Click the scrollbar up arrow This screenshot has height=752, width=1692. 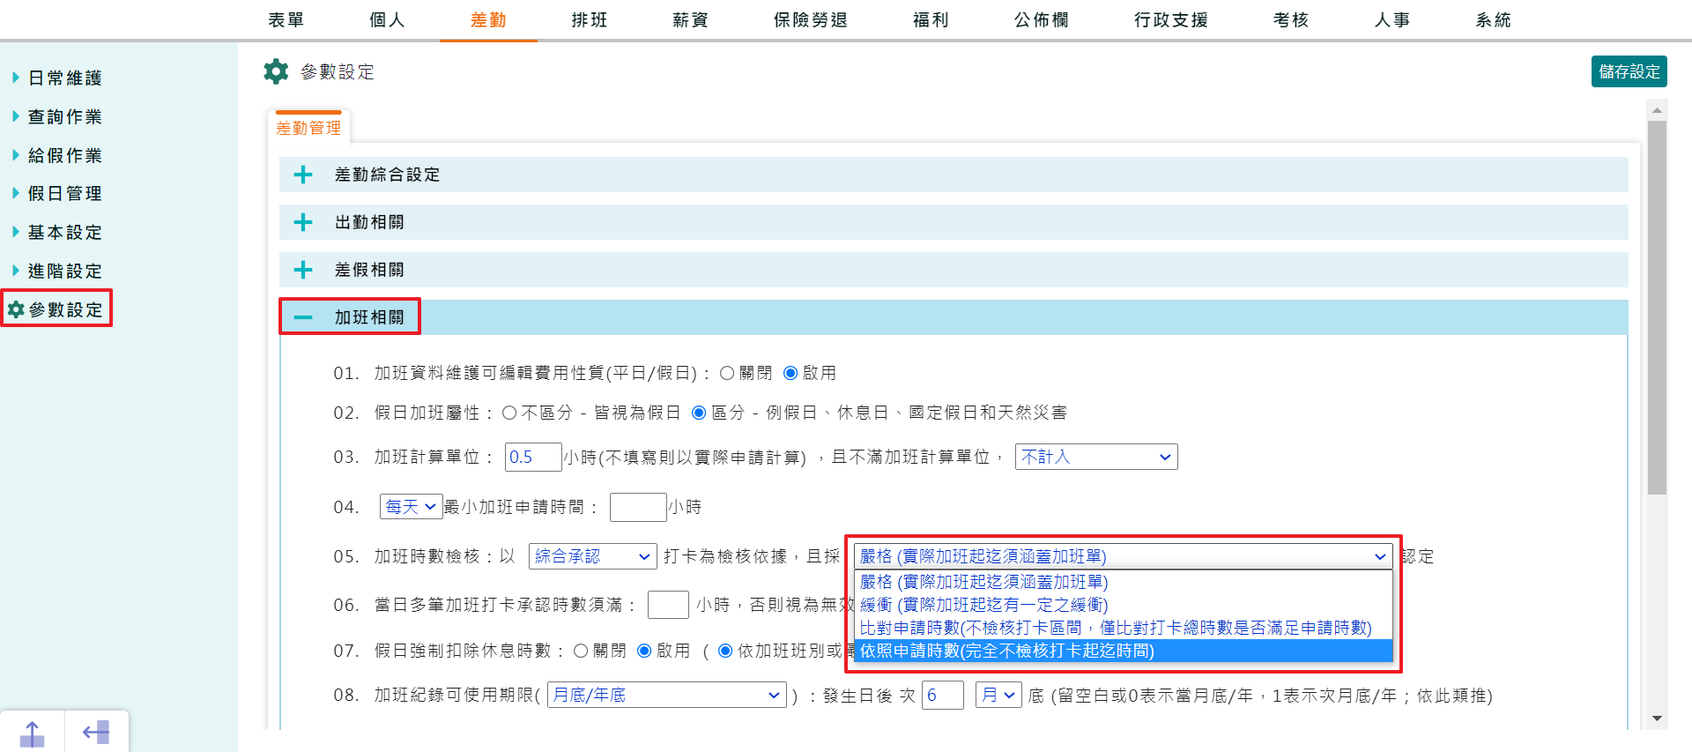[1657, 110]
